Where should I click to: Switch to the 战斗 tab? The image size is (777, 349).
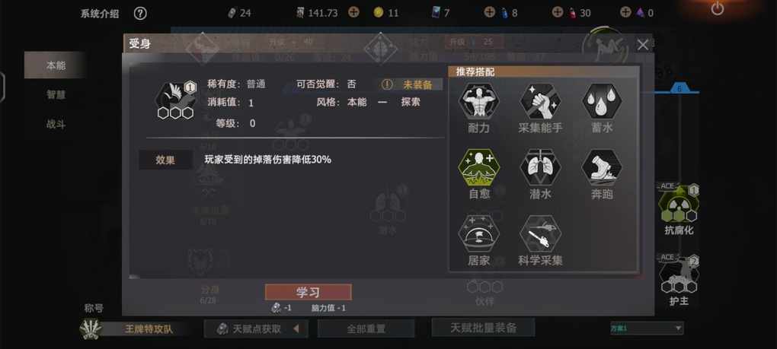(56, 124)
